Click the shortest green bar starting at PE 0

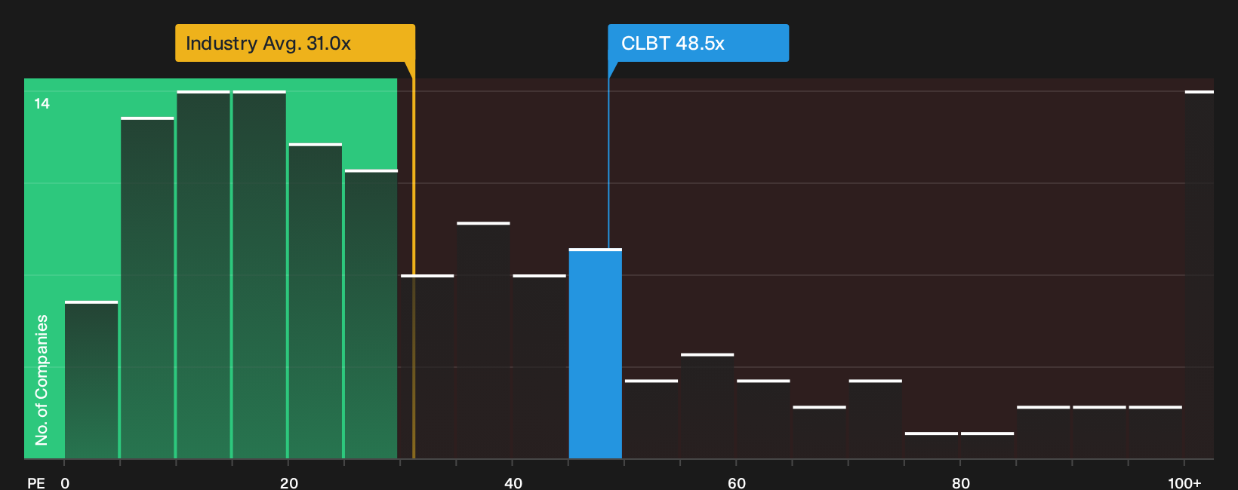(91, 380)
